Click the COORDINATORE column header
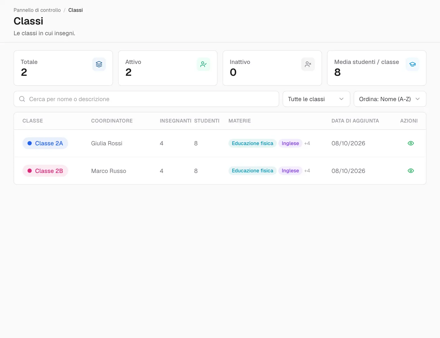 [x=112, y=121]
